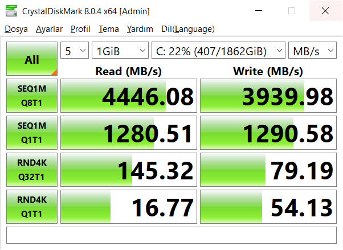Start the SEQ1M Q1T1 test
Viewport: 343px width, 250px height.
[x=32, y=133]
